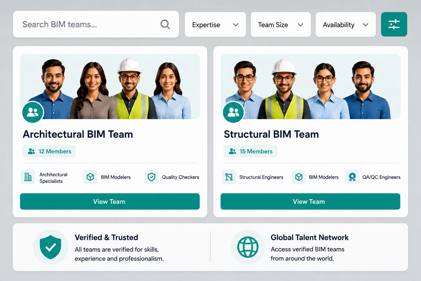Open the Team Size dropdown
Viewport: 421px width, 281px height.
click(281, 24)
